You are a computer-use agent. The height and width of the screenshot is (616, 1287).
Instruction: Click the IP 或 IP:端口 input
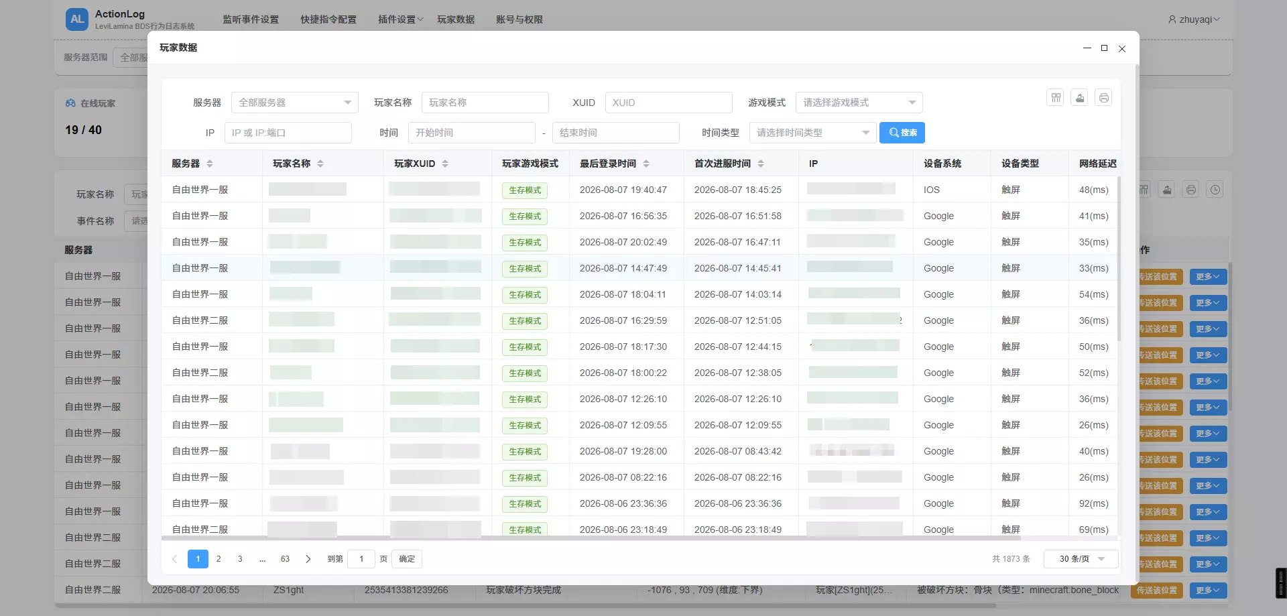click(x=288, y=133)
